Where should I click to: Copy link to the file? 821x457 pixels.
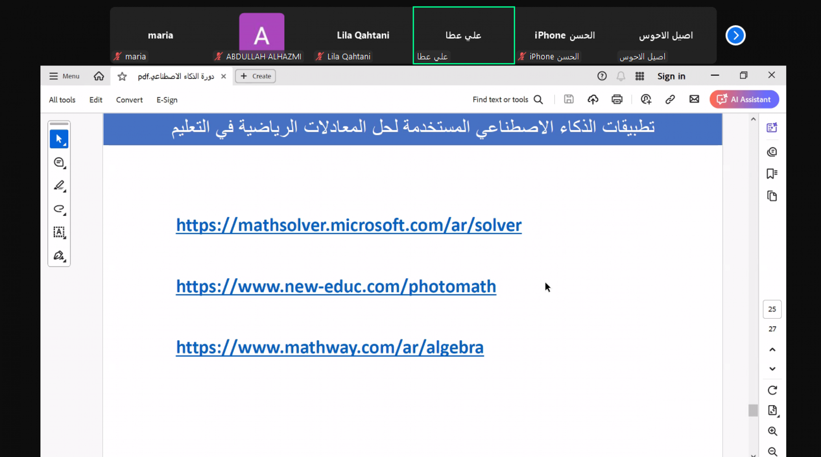pyautogui.click(x=670, y=99)
